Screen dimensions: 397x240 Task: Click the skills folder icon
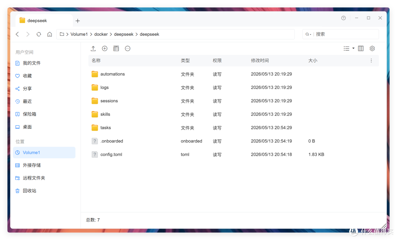point(95,114)
